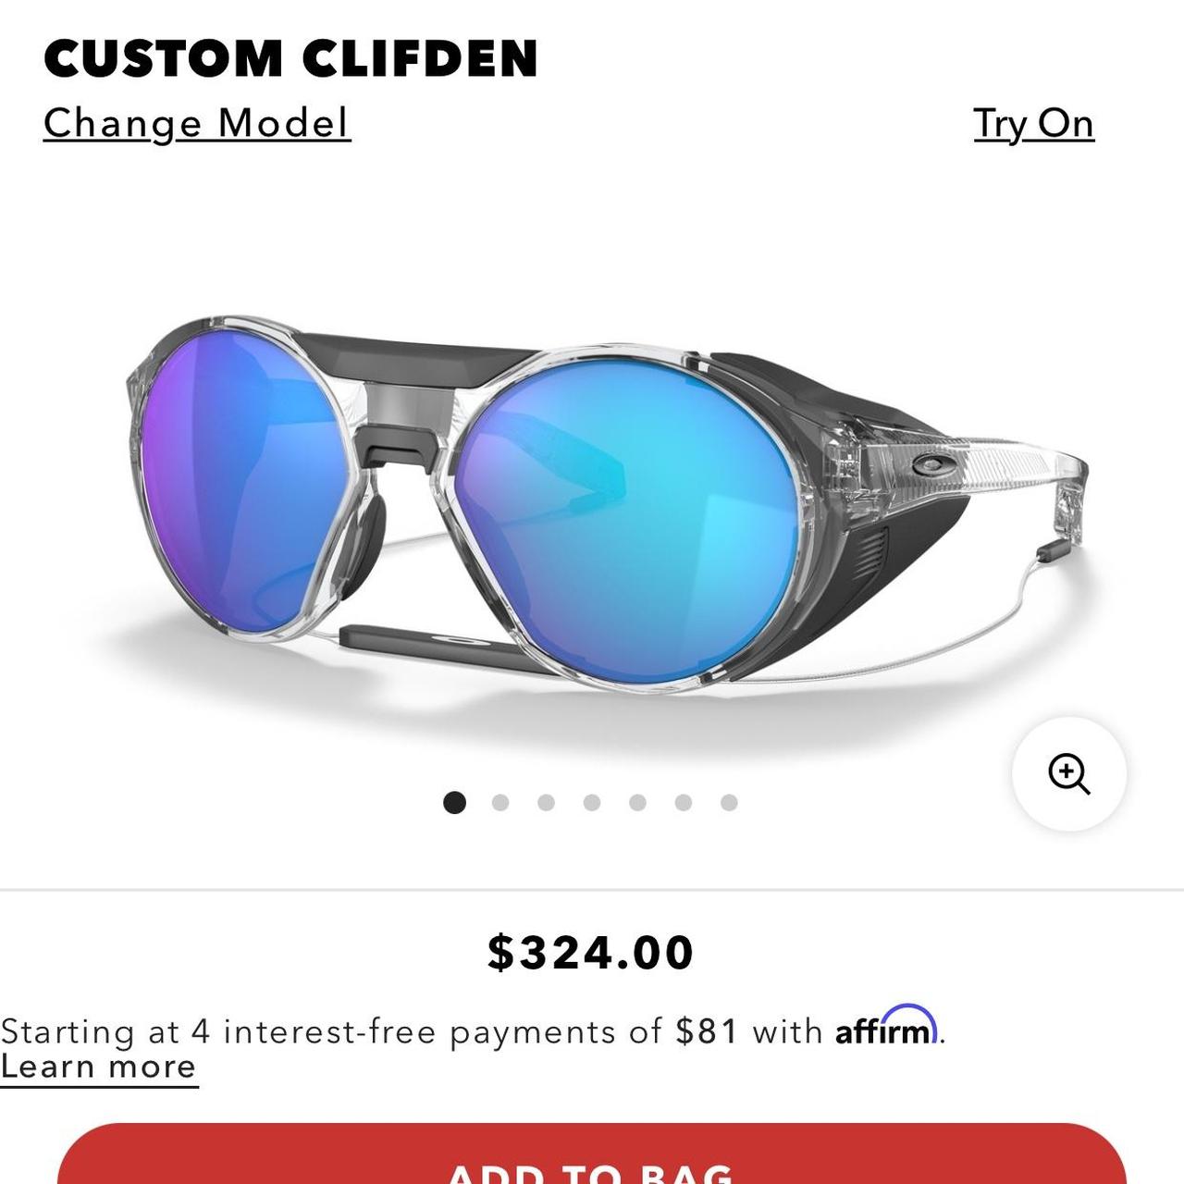Click the affirm logo
Viewport: 1184px width, 1184px height.
887,1026
